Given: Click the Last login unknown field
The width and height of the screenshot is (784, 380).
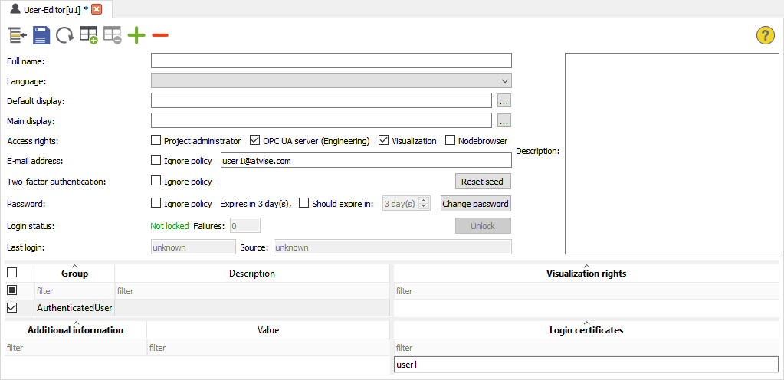Looking at the screenshot, I should pyautogui.click(x=193, y=247).
